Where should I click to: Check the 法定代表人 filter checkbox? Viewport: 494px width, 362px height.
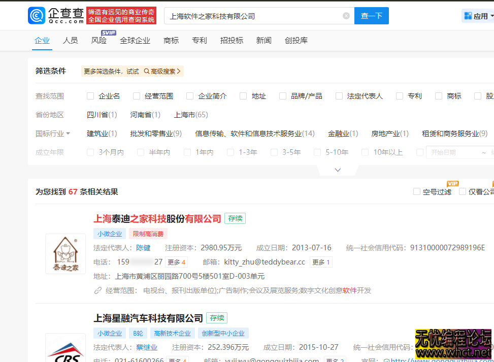338,95
